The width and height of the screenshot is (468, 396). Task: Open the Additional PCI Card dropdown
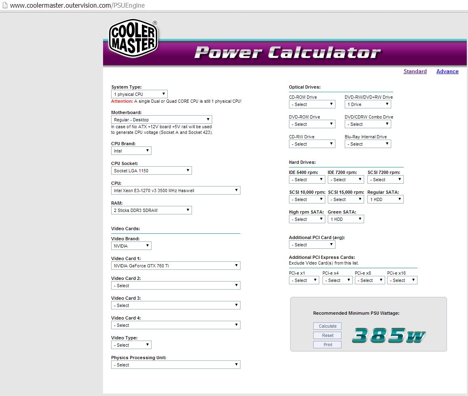tap(312, 245)
